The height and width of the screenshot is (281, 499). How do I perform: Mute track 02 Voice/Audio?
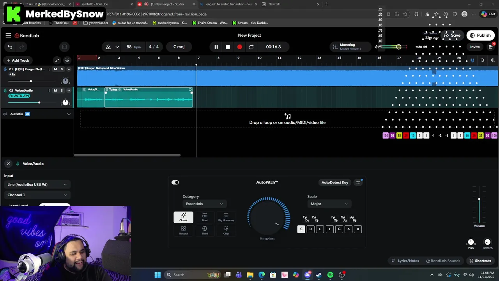coord(55,91)
